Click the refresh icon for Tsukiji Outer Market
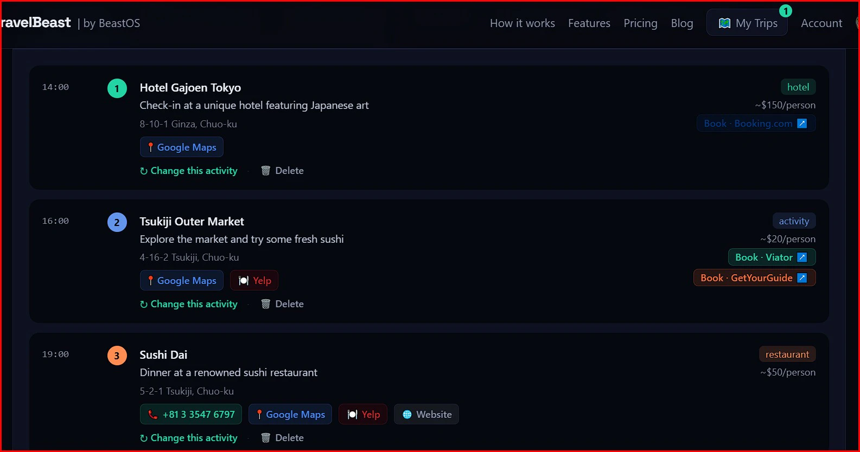This screenshot has width=860, height=452. pyautogui.click(x=144, y=305)
